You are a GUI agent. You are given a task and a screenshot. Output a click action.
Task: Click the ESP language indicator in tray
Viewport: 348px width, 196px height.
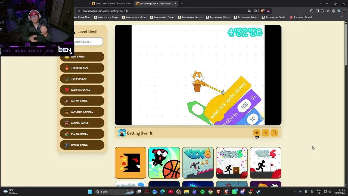[319, 192]
